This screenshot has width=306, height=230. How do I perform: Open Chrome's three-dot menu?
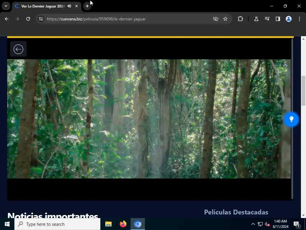coord(299,19)
